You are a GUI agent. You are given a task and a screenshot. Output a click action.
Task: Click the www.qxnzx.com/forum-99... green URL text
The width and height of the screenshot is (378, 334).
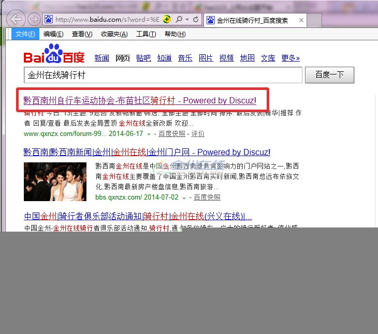tap(65, 133)
